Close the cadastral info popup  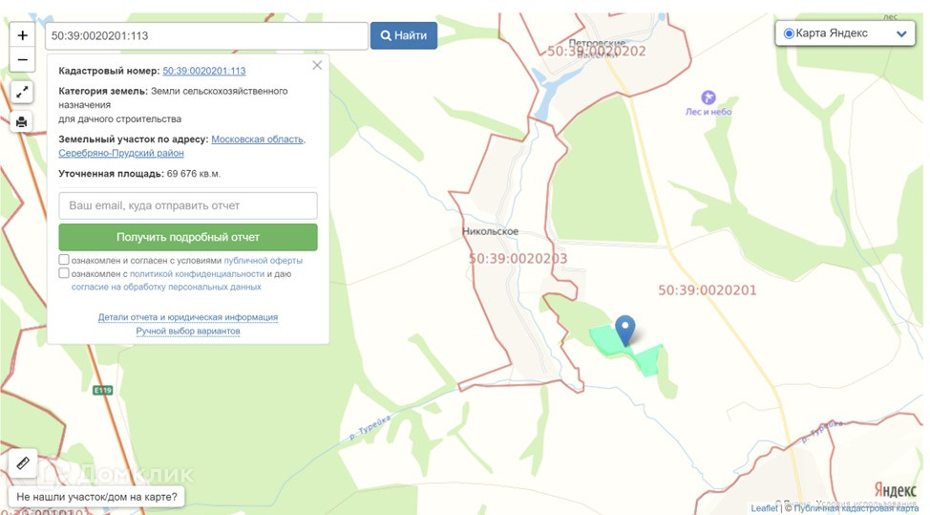317,65
